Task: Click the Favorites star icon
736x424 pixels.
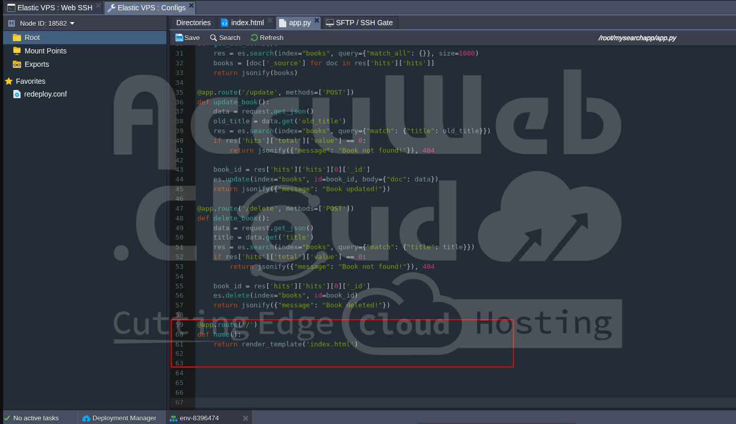Action: click(x=9, y=81)
